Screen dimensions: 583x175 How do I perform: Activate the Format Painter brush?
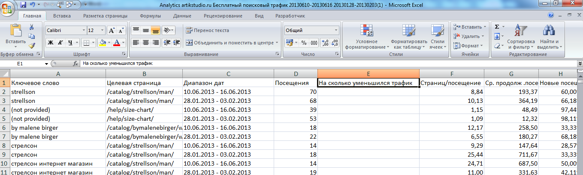point(31,45)
